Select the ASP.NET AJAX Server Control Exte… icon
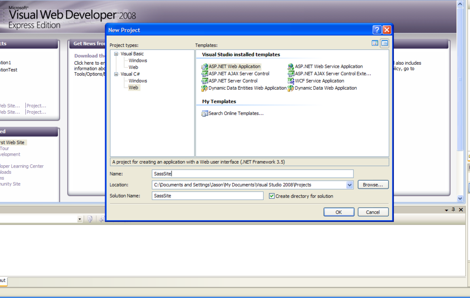This screenshot has height=298, width=470. [x=291, y=74]
